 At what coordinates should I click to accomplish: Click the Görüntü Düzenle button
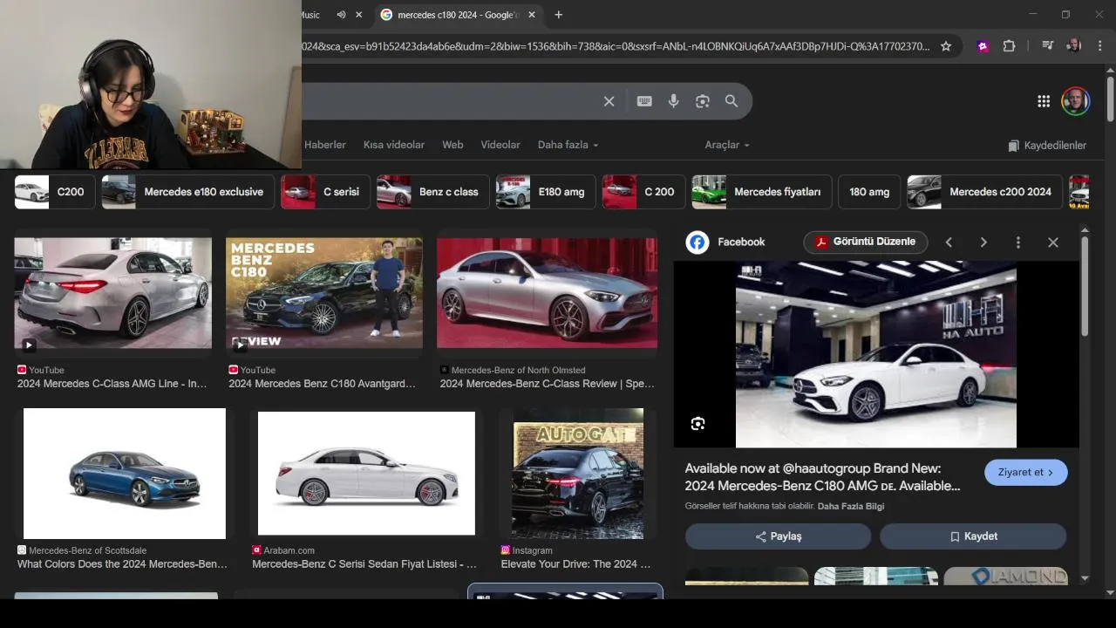pos(866,242)
